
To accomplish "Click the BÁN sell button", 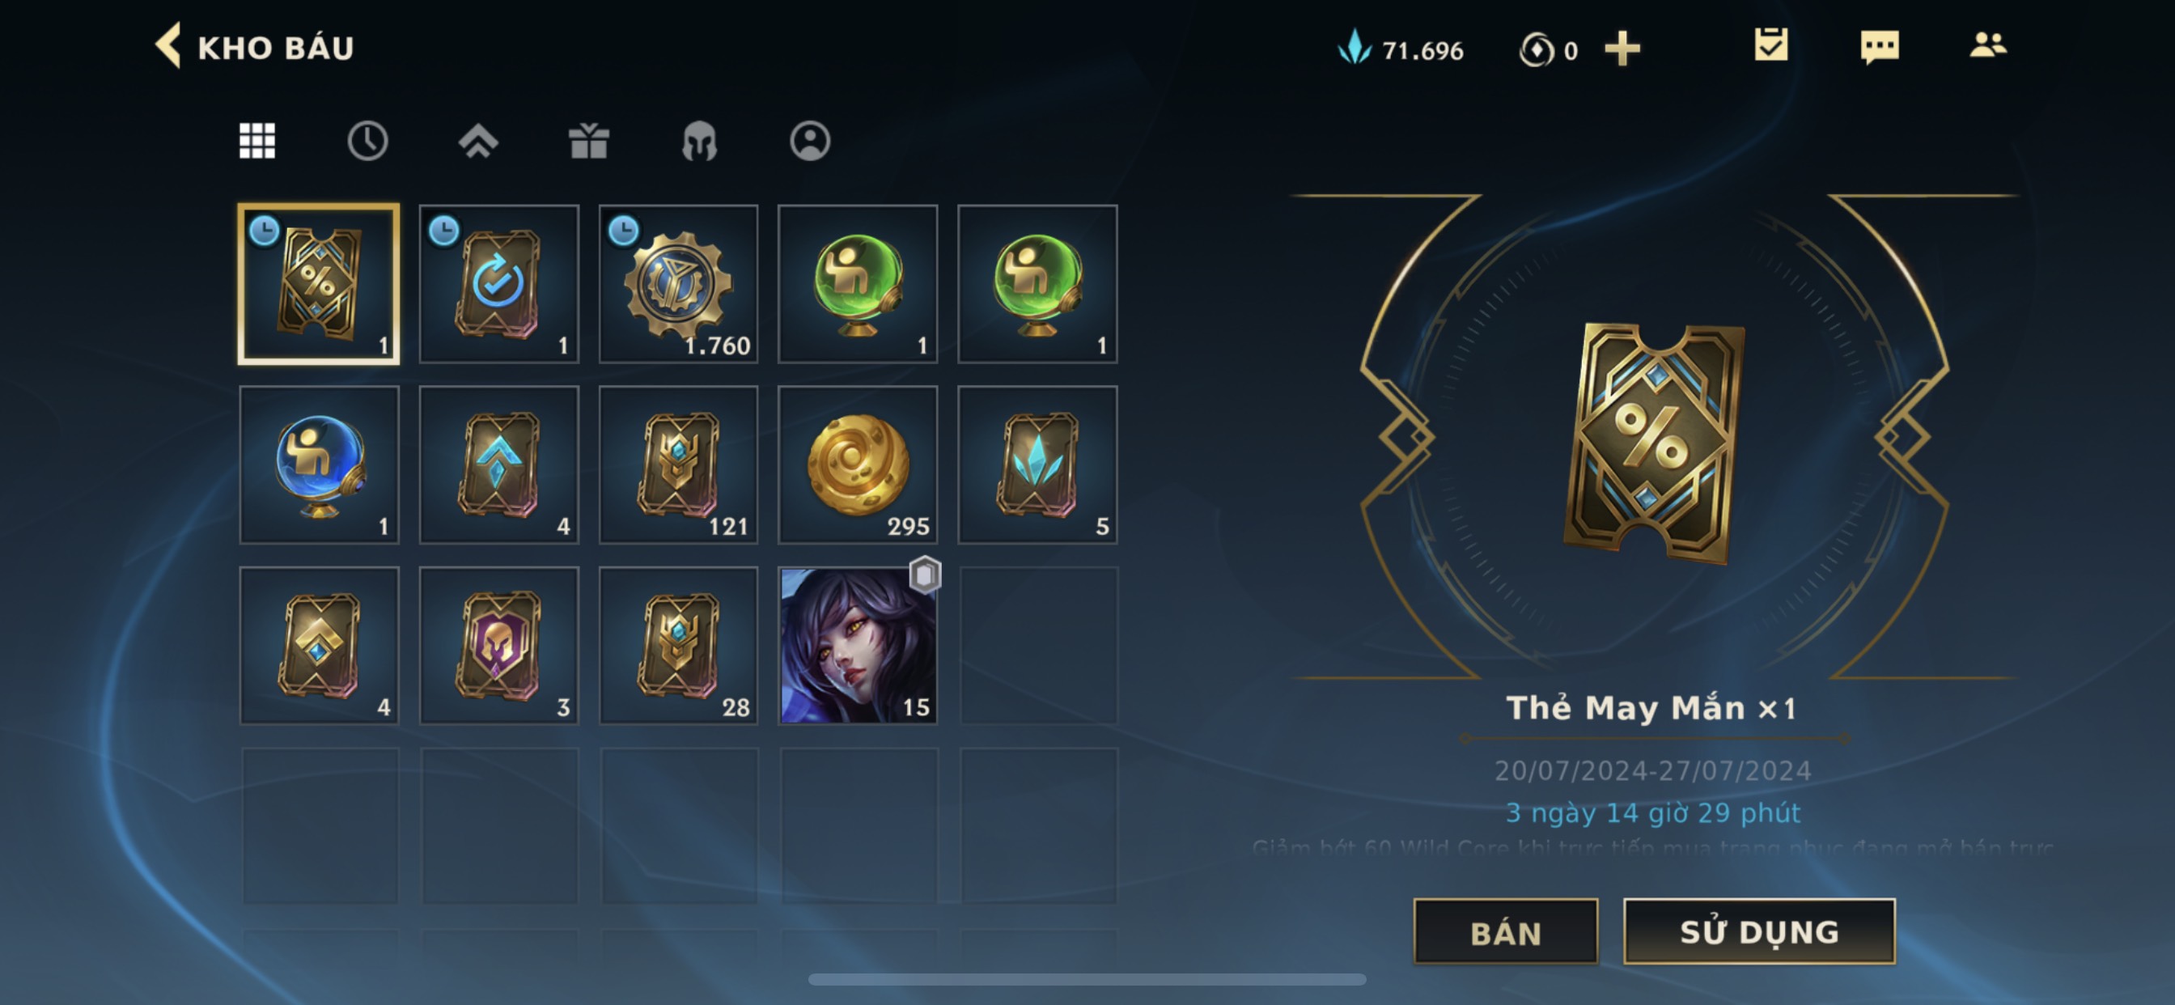I will [x=1506, y=931].
